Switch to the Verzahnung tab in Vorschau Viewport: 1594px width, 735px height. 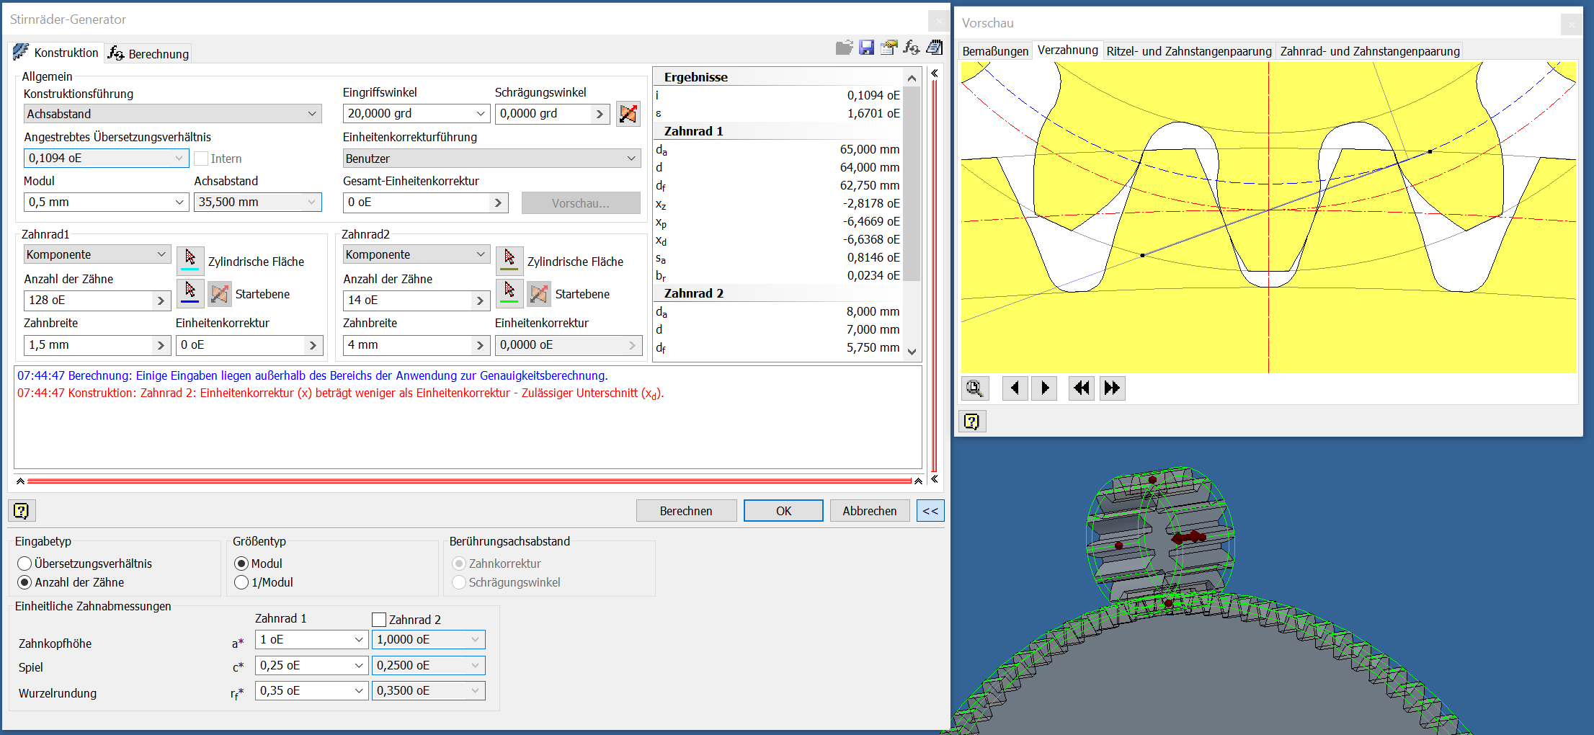pos(1067,50)
